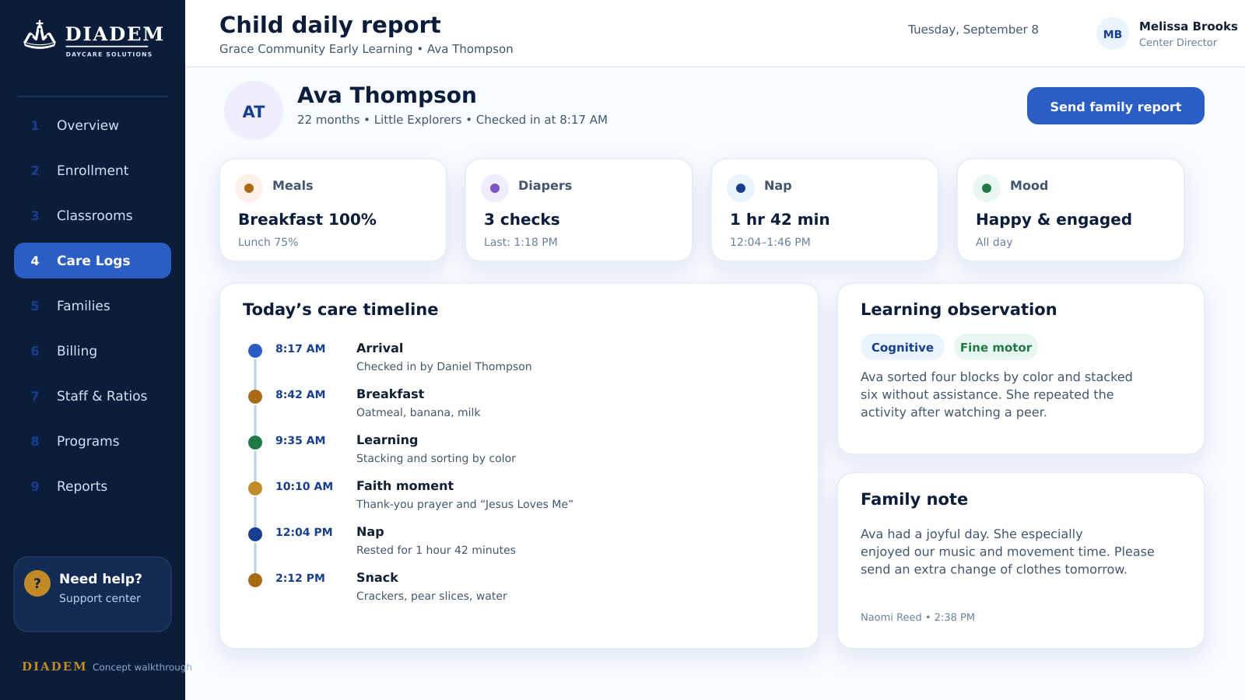The image size is (1245, 700).
Task: Click the Breakfast 100% meals value
Action: pyautogui.click(x=307, y=219)
